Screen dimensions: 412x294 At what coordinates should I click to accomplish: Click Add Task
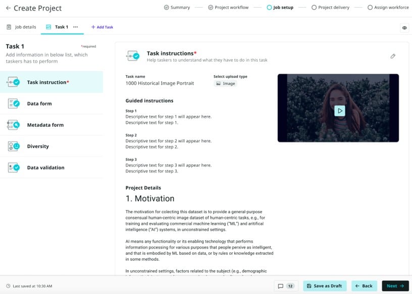coord(102,27)
